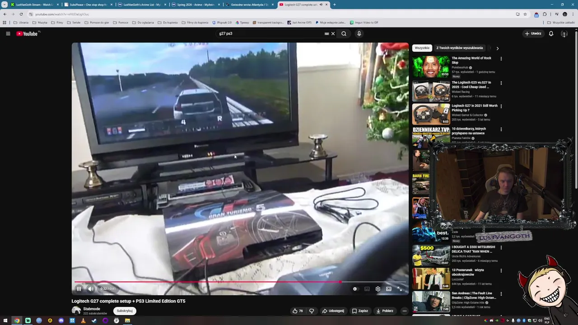The width and height of the screenshot is (578, 325).
Task: Pause the video with the pause button
Action: point(79,289)
